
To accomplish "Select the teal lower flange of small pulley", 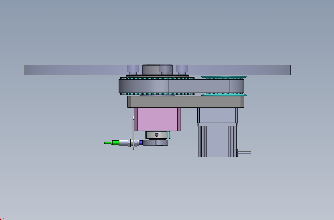I will 224,95.
